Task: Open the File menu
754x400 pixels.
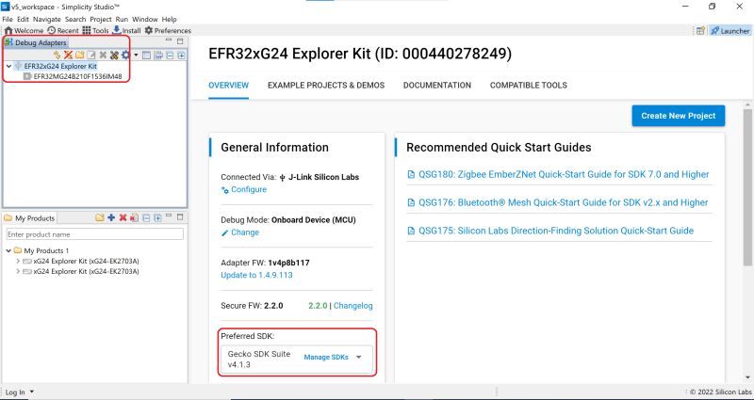Action: pos(8,19)
